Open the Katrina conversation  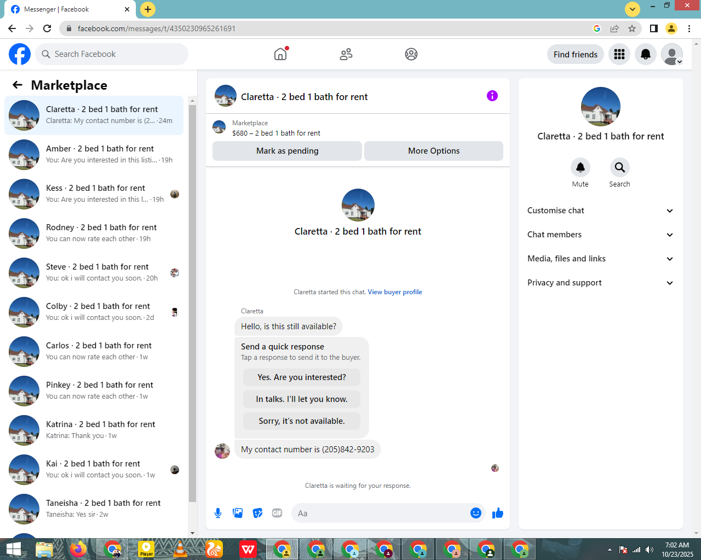tap(94, 430)
